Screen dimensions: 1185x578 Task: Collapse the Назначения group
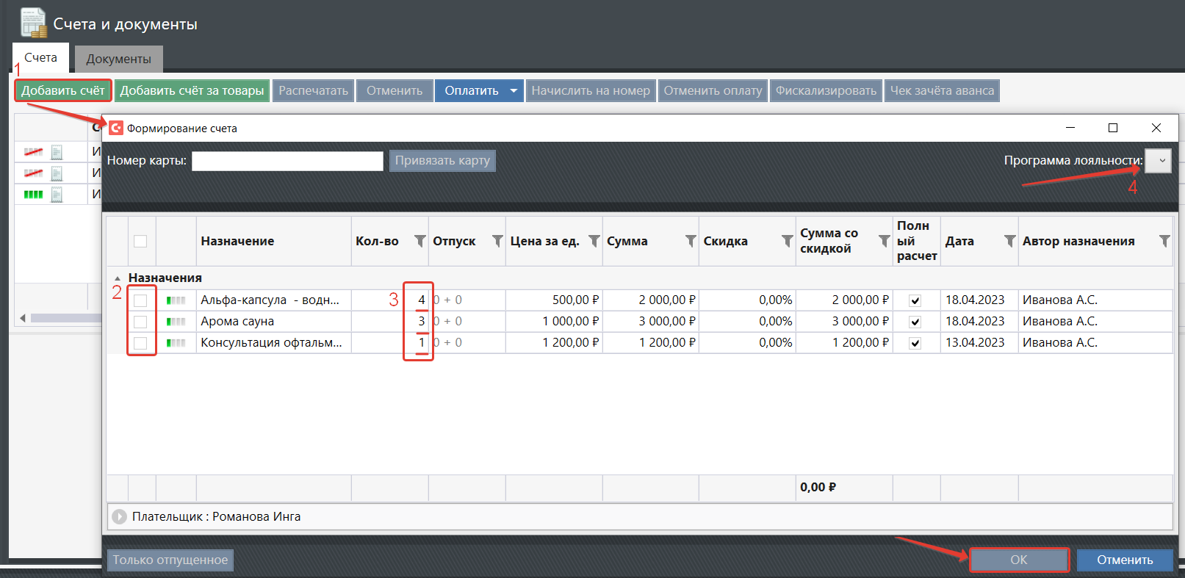[x=118, y=278]
